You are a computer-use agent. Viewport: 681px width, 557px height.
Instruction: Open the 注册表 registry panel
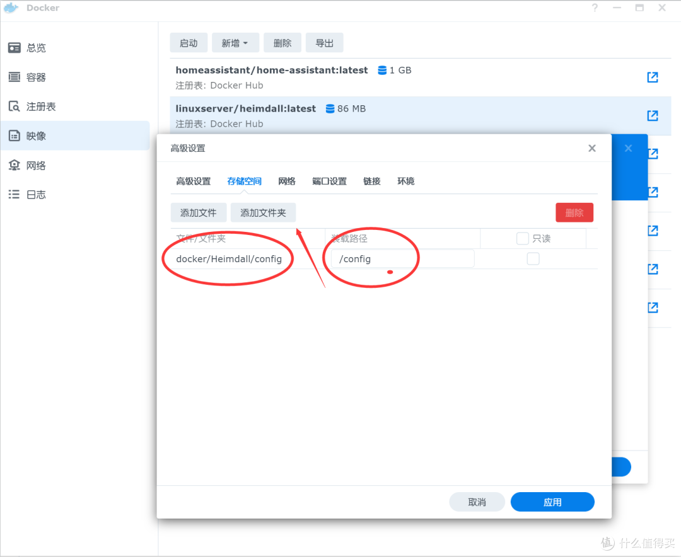tap(38, 106)
